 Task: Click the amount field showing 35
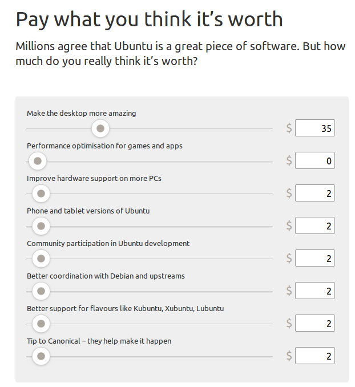(314, 128)
